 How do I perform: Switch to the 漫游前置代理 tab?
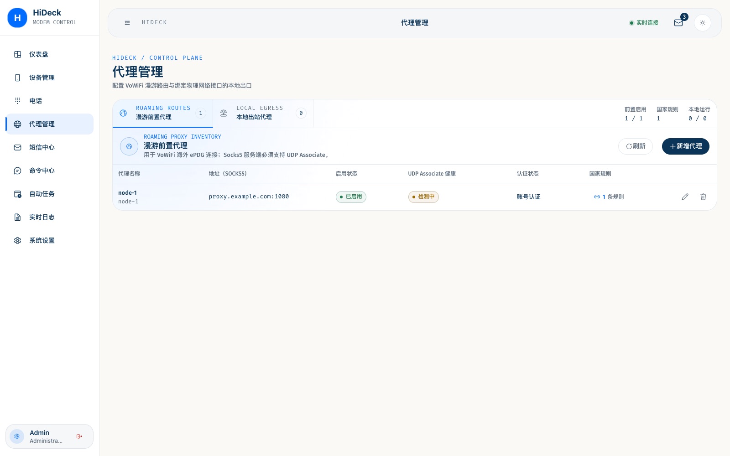coord(163,113)
